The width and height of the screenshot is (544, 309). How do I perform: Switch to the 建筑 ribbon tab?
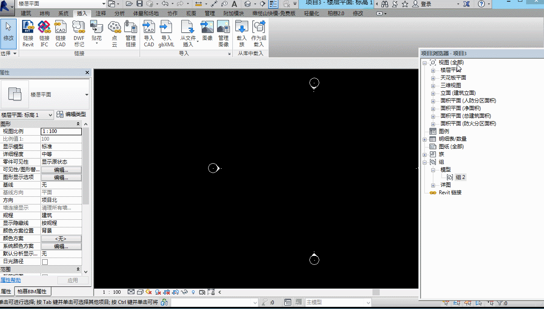point(26,14)
